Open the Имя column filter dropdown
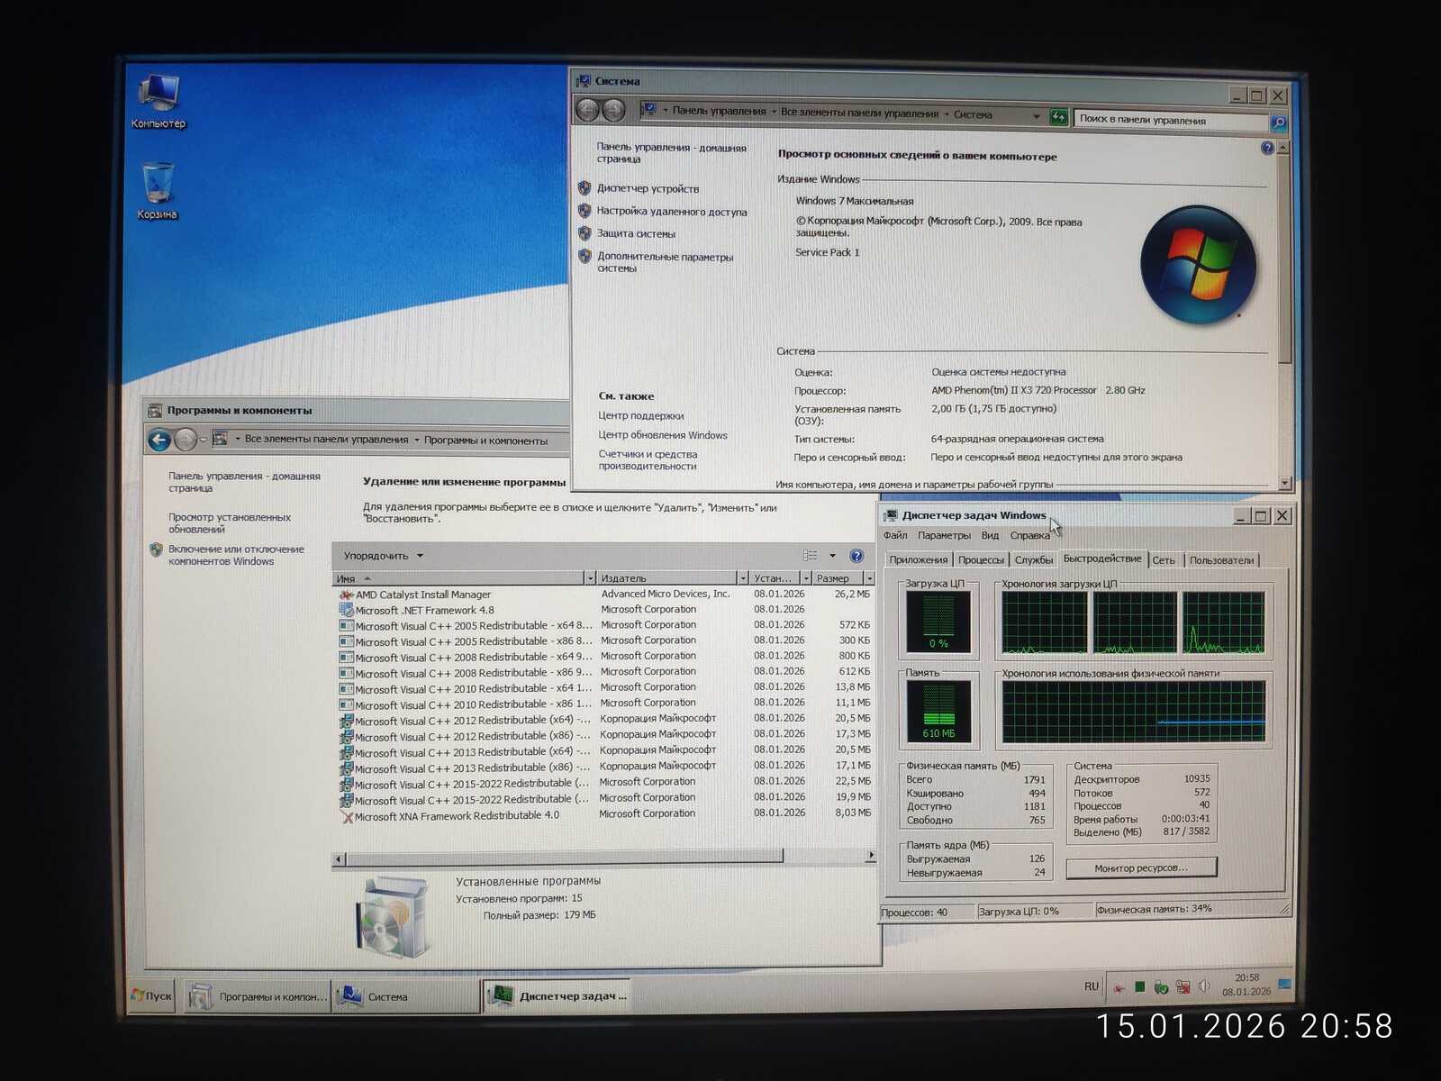 (x=590, y=578)
